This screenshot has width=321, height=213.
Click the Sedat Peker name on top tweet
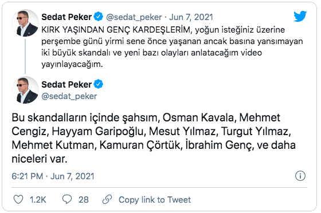click(x=66, y=17)
